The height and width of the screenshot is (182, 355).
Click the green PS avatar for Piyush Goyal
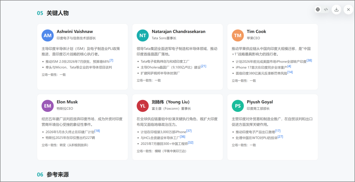(x=238, y=106)
